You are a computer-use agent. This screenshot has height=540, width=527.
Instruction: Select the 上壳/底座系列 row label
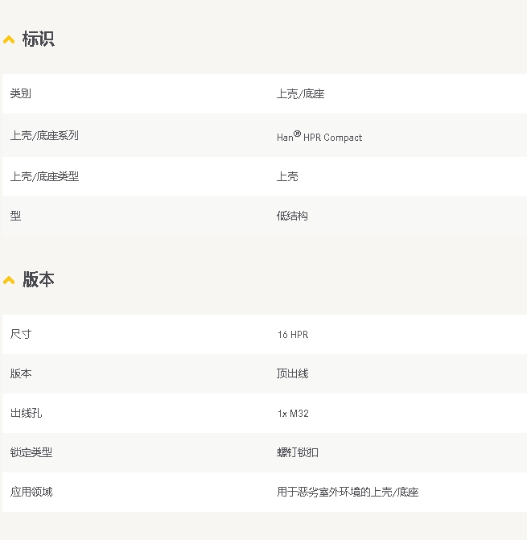click(x=44, y=136)
